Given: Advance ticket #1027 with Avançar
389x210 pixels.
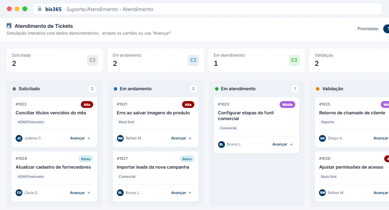Looking at the screenshot, I should point(181,193).
